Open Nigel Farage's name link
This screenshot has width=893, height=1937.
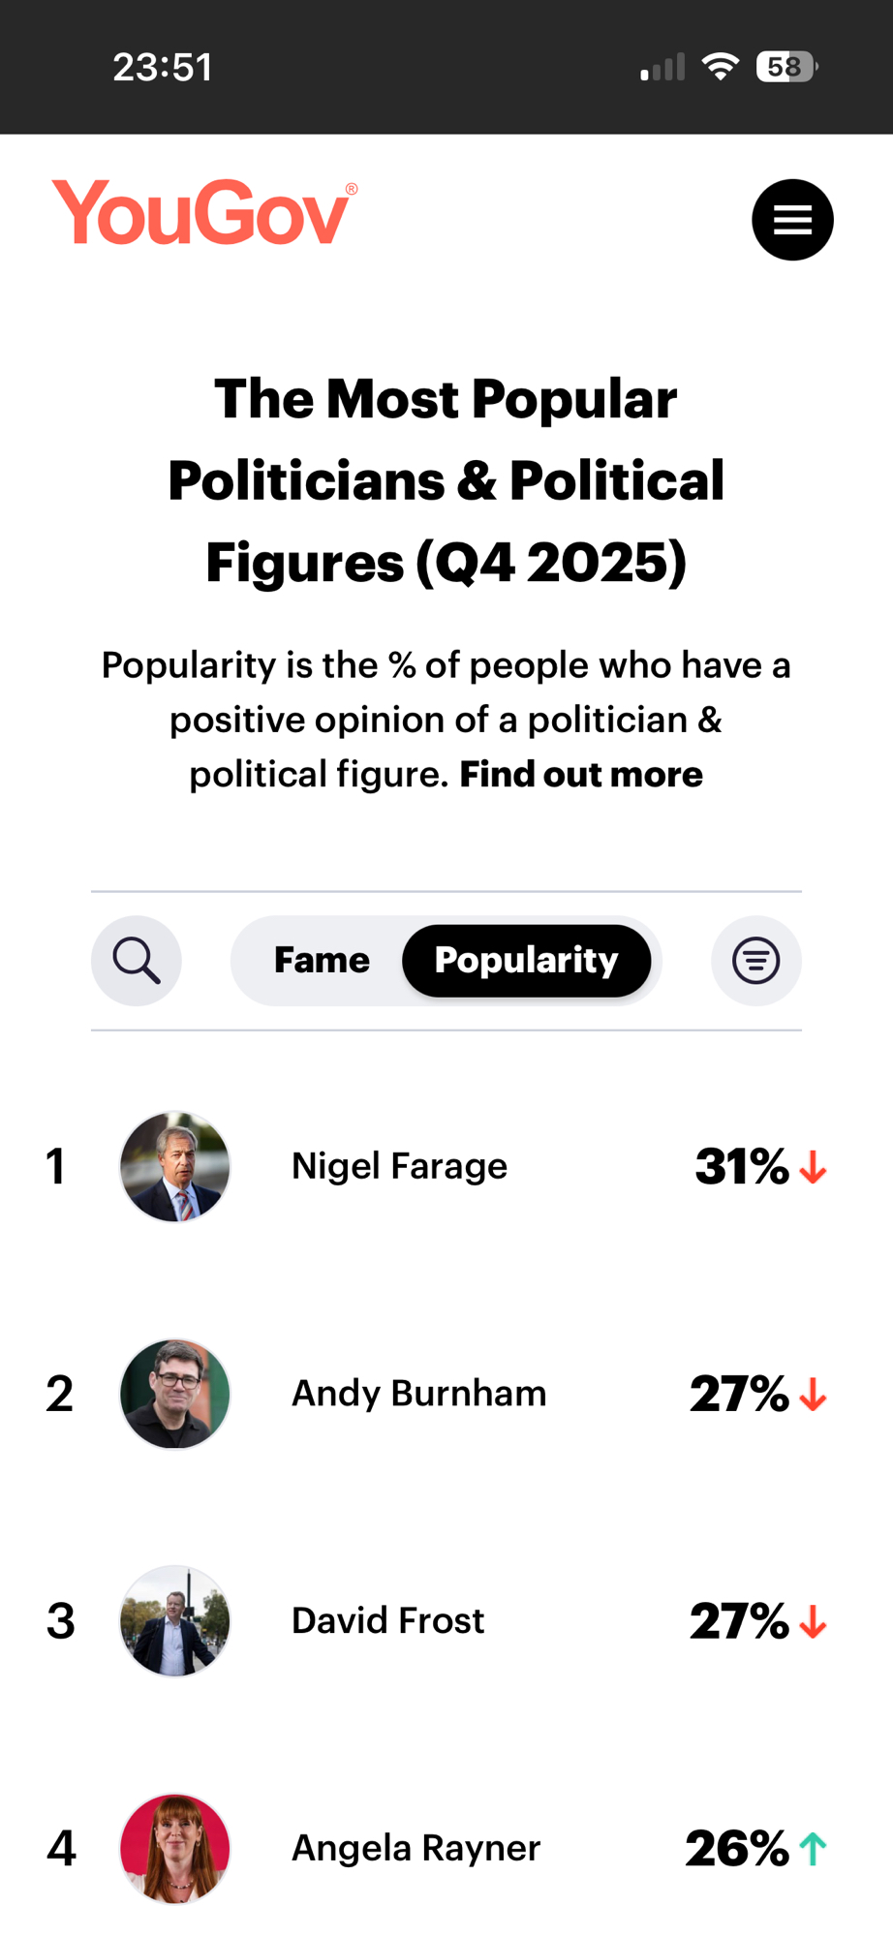pos(399,1166)
